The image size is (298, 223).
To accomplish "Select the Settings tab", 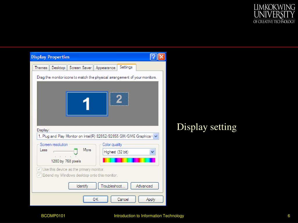I will click(x=126, y=67).
